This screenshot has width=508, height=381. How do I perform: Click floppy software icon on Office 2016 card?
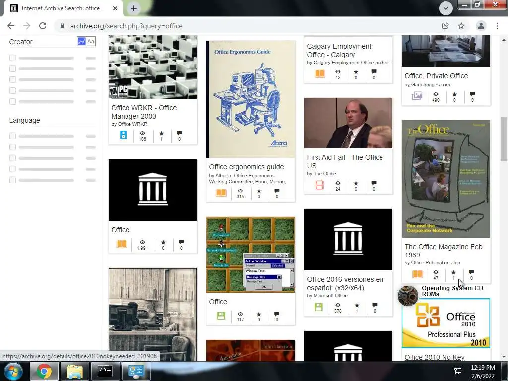tap(319, 307)
